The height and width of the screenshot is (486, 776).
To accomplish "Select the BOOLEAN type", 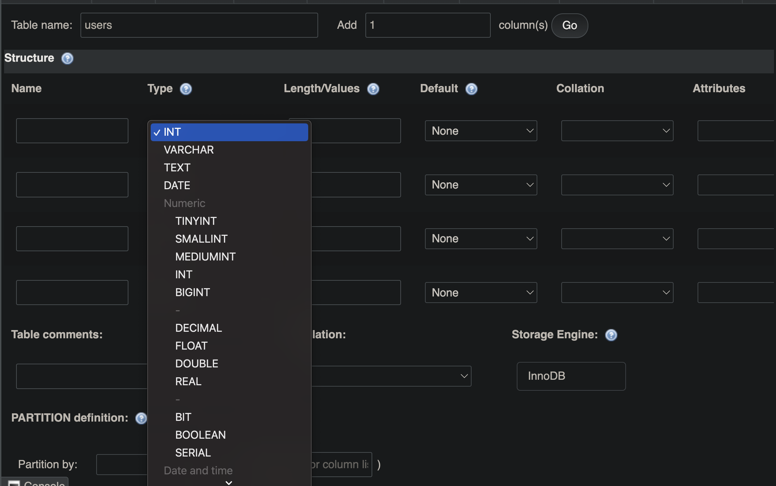I will pos(229,435).
